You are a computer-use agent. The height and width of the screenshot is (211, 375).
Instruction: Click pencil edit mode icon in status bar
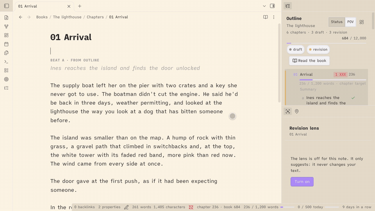click(x=126, y=207)
